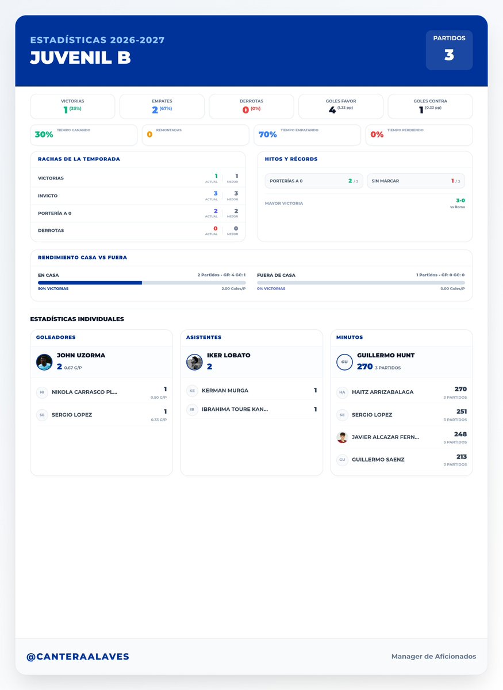Open the Goles Favor summary card
The height and width of the screenshot is (690, 503).
341,106
